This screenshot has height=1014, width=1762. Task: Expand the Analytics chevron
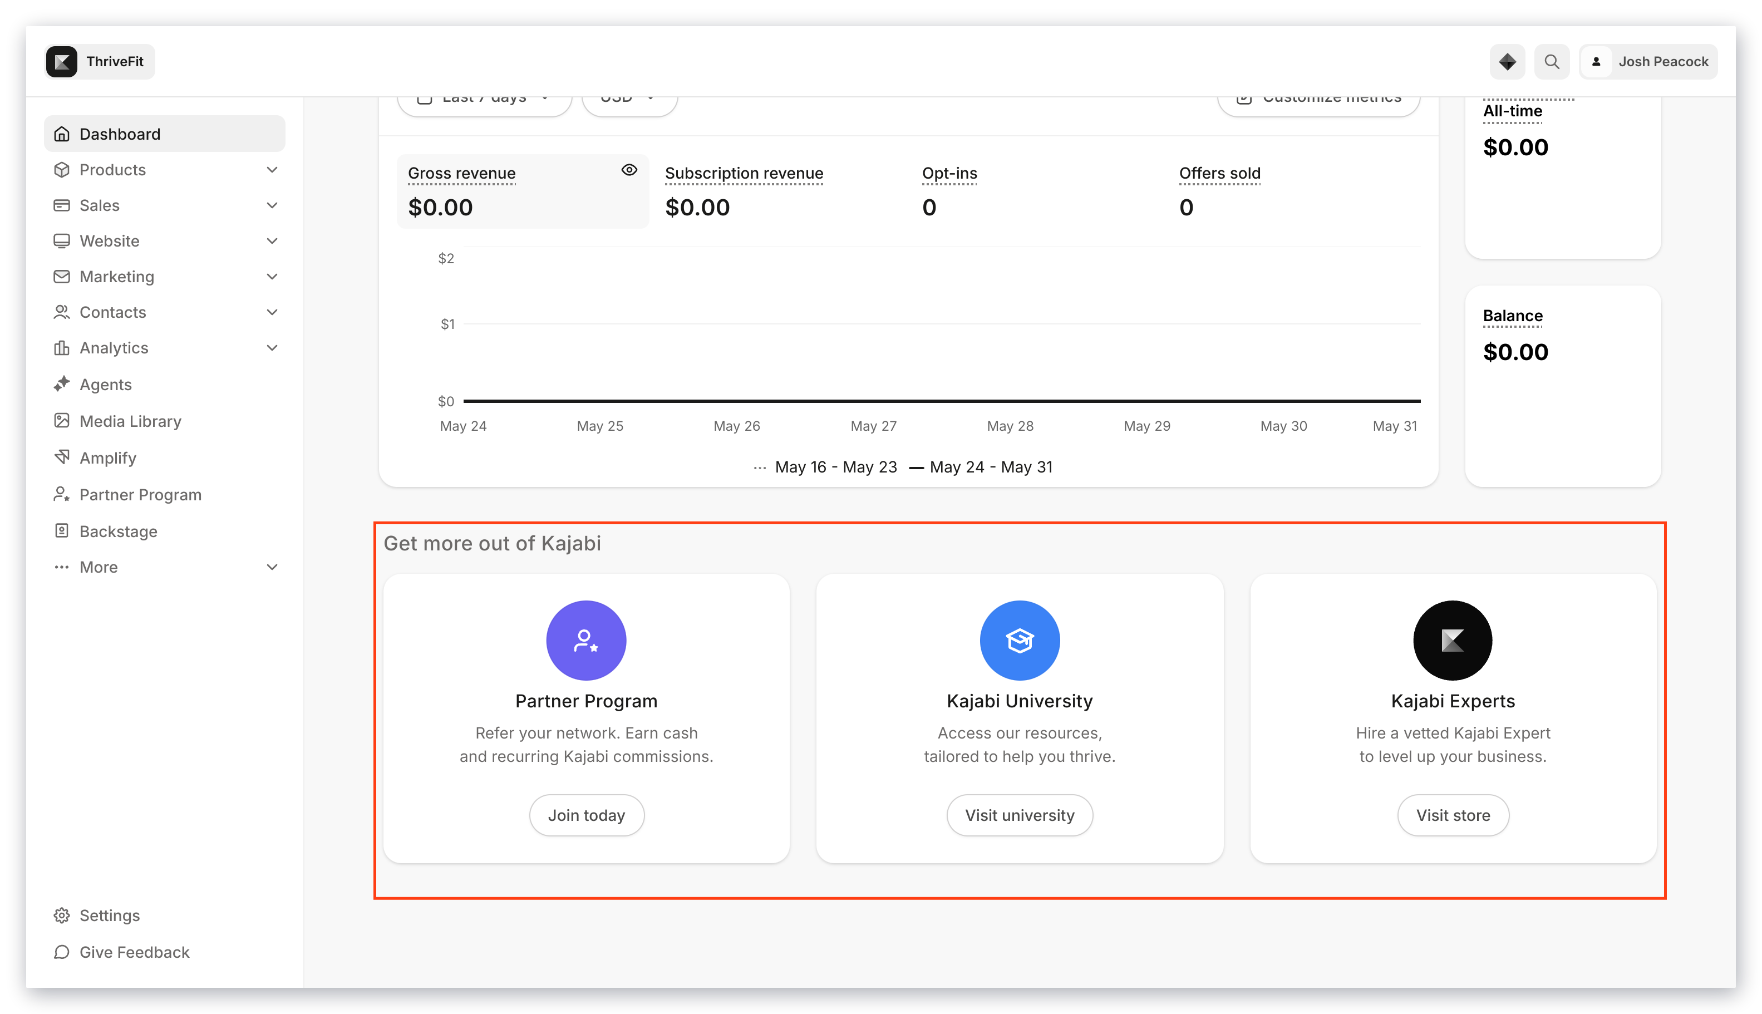click(x=272, y=347)
